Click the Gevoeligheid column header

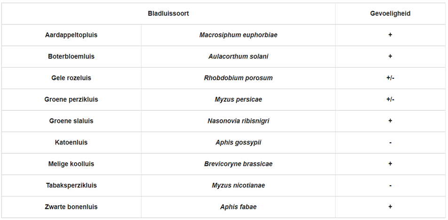tap(390, 14)
